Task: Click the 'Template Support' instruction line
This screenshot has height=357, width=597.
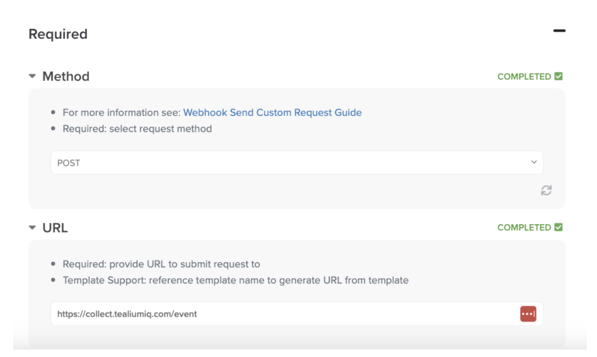Action: (x=235, y=280)
